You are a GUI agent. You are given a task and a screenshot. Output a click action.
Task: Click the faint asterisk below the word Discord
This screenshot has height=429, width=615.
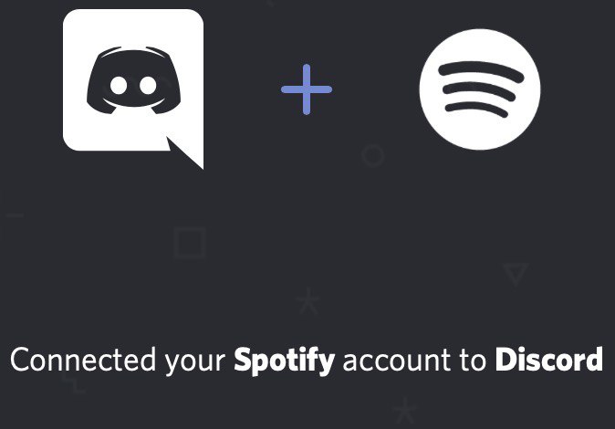point(405,410)
